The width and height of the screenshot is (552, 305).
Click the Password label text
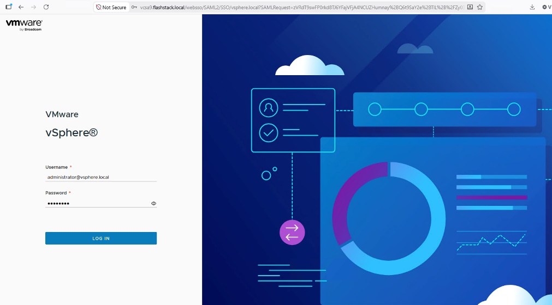(56, 193)
